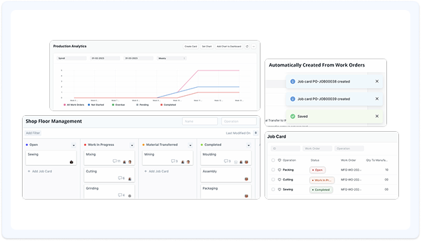Open comments on the Grinding job card
This screenshot has width=421, height=241.
pos(121,195)
